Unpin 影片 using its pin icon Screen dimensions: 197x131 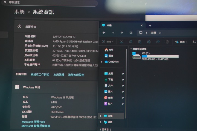[x=123, y=104]
